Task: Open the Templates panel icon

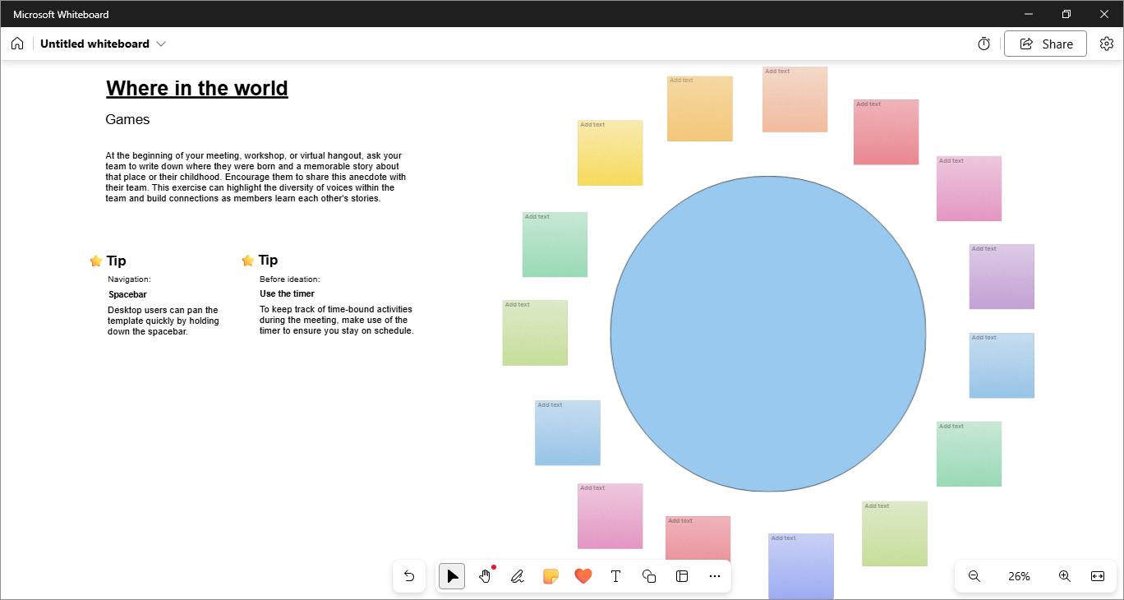Action: pos(682,576)
